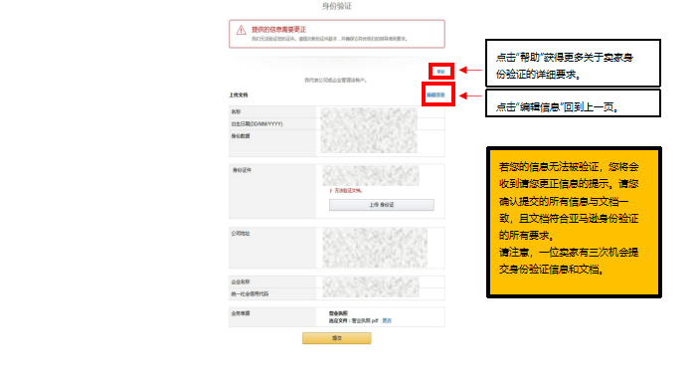696x372 pixels.
Task: Click the 企业名称 row label
Action: [241, 281]
